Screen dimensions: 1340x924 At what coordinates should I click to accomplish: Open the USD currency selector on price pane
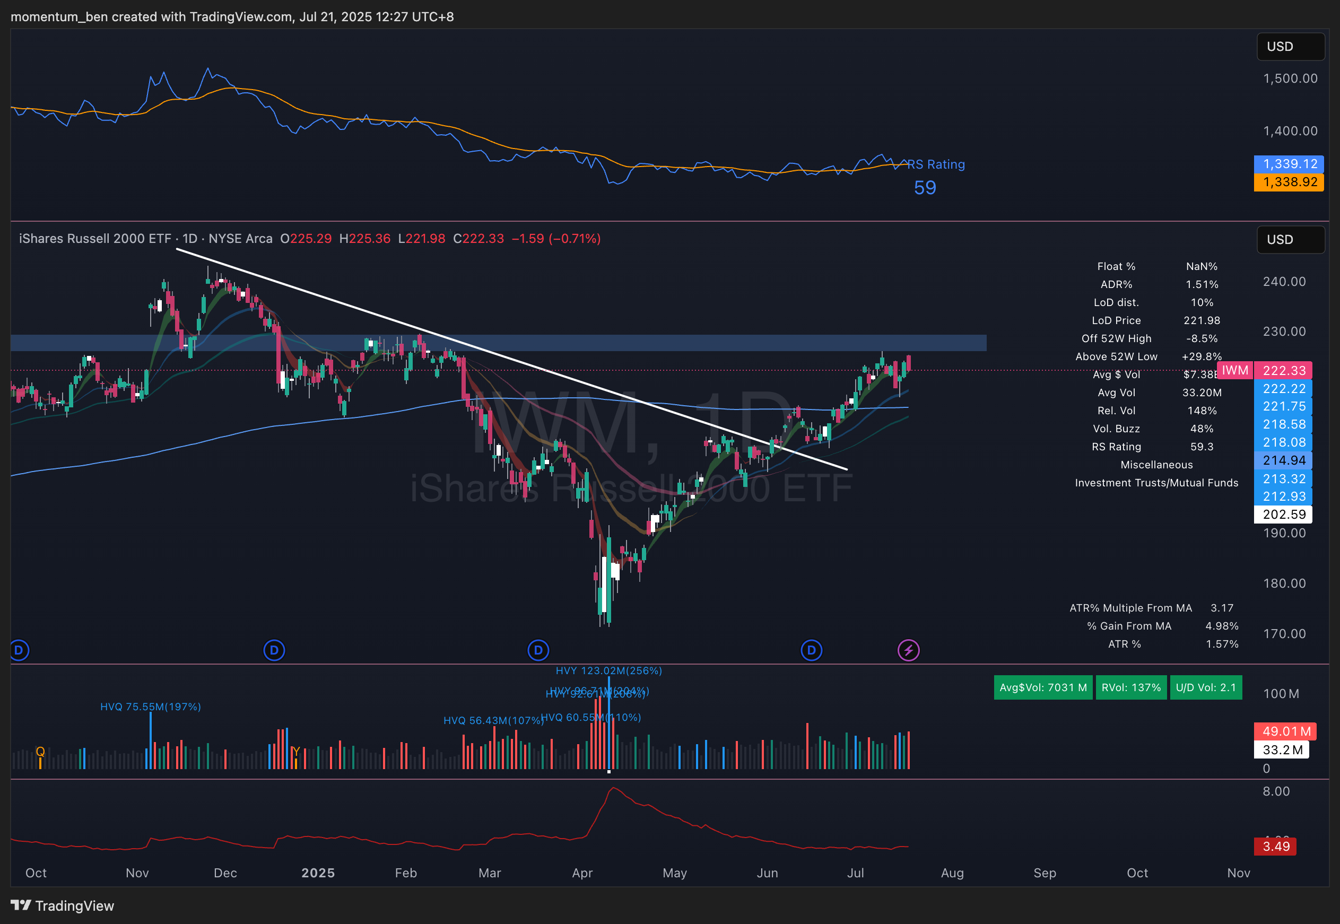click(1290, 240)
